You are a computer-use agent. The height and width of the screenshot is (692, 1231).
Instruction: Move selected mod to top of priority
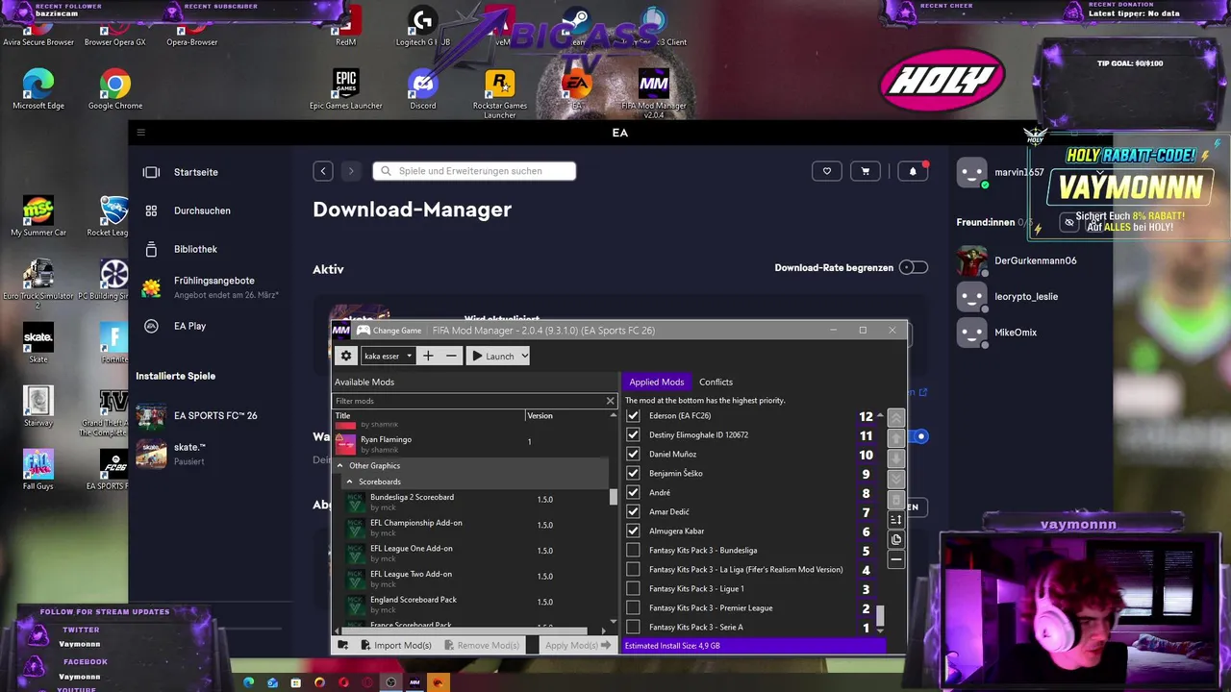pyautogui.click(x=896, y=418)
